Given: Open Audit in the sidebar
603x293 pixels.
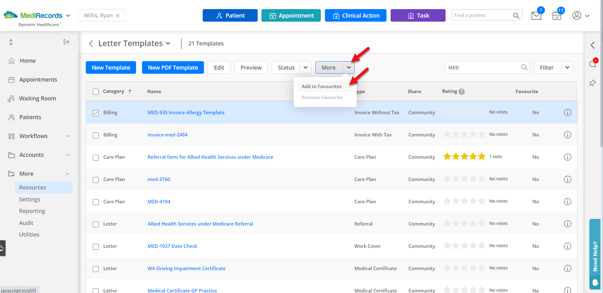Looking at the screenshot, I should [26, 223].
